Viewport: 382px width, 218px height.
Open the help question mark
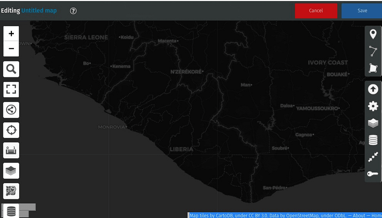pyautogui.click(x=74, y=11)
